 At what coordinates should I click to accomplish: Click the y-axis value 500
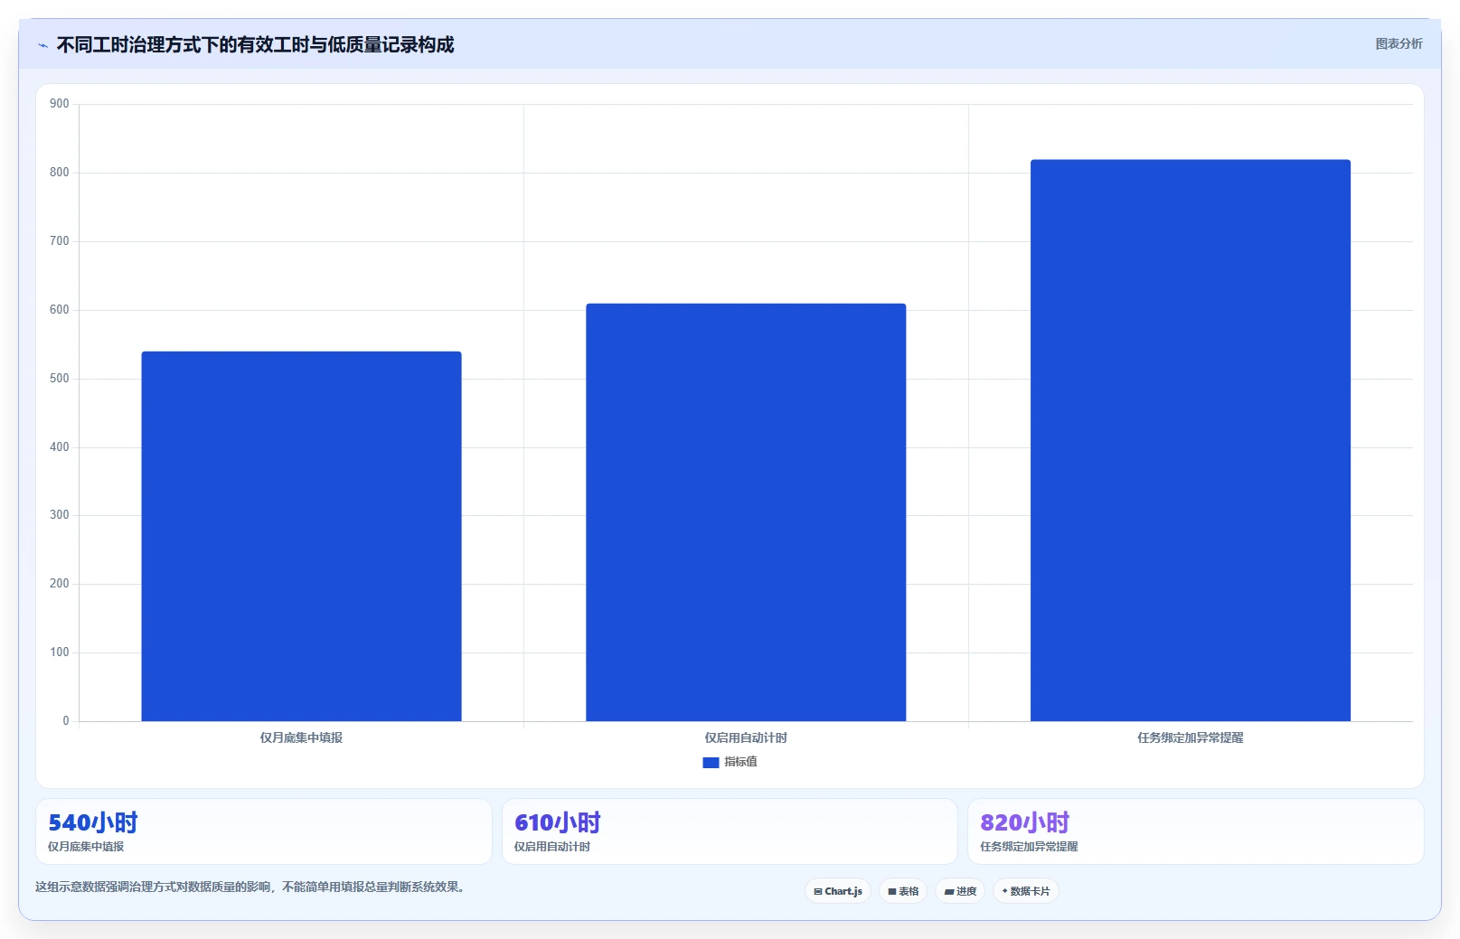(x=59, y=379)
